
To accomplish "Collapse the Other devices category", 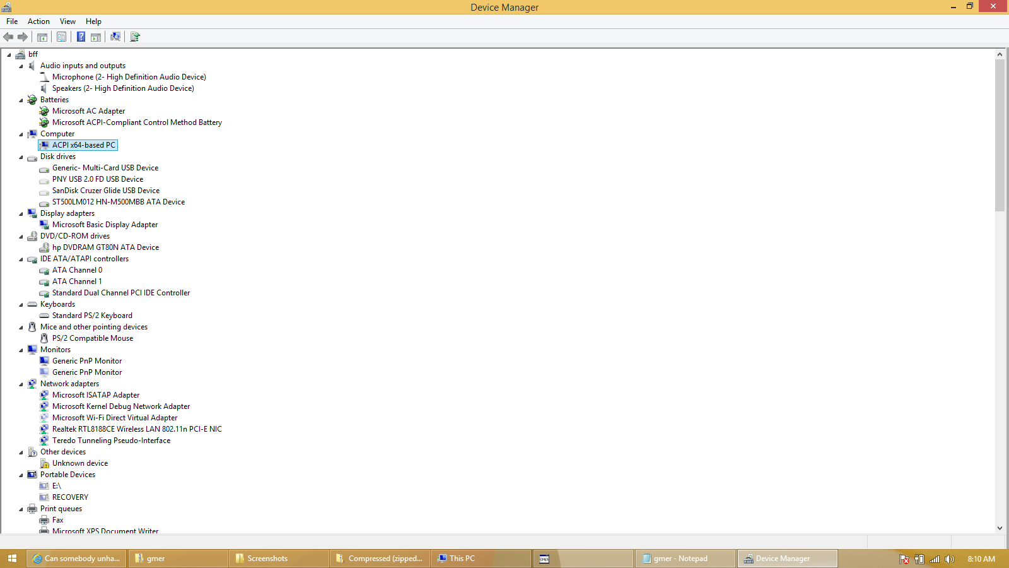I will [x=21, y=453].
